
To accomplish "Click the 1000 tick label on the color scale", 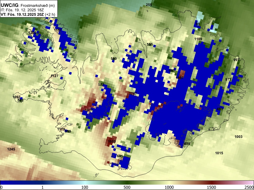I will [x=169, y=187].
